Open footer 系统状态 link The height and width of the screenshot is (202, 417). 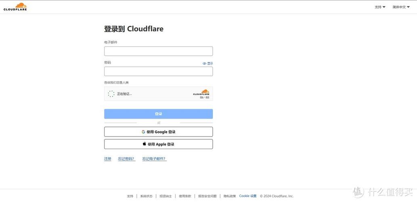click(147, 196)
